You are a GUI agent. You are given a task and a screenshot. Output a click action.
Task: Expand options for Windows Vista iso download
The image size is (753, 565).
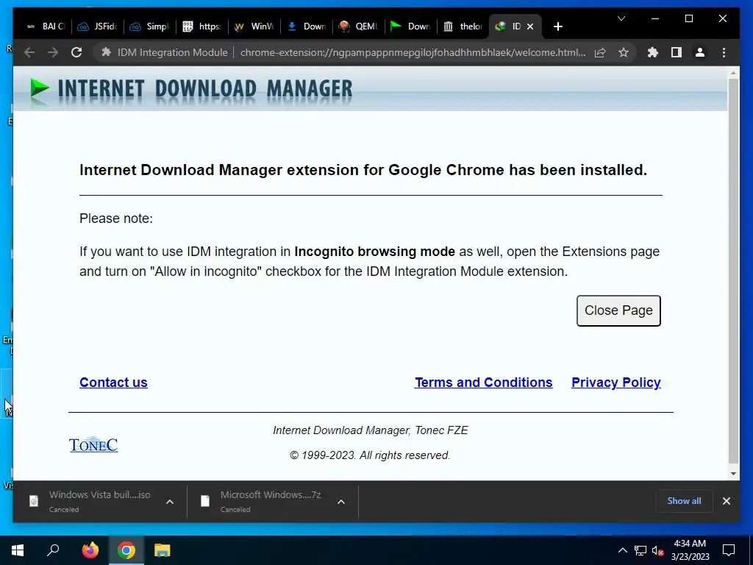pyautogui.click(x=170, y=502)
